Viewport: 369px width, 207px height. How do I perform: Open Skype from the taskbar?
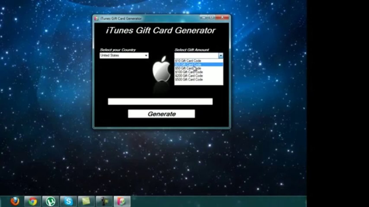tap(68, 201)
